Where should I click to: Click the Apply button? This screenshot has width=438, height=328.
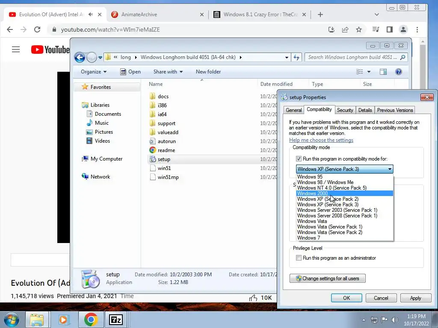(x=415, y=298)
